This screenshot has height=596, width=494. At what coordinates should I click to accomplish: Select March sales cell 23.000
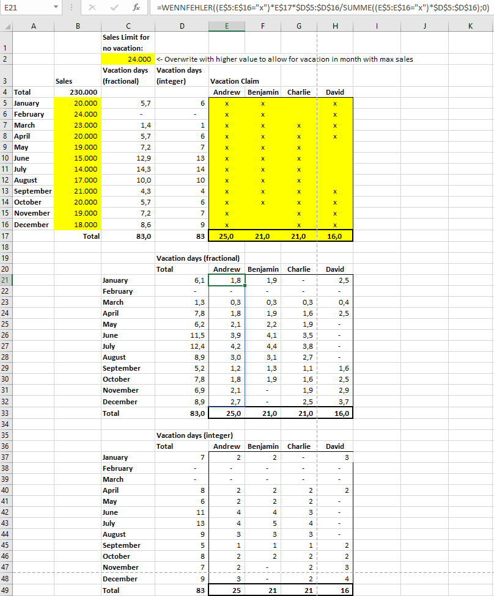click(x=78, y=125)
